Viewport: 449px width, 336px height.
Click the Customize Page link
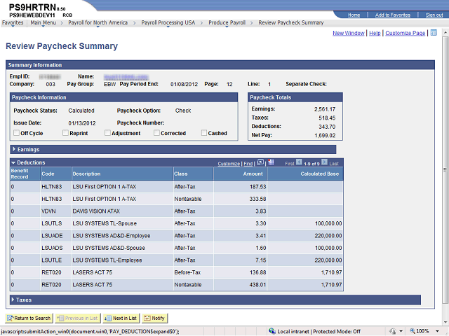click(x=406, y=33)
